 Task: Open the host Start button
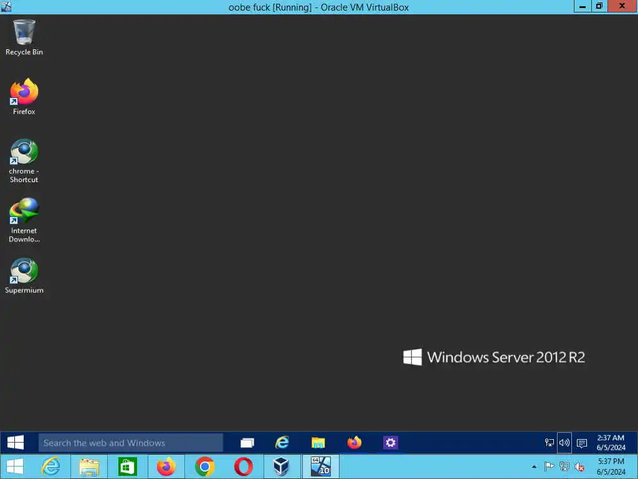coord(16,467)
